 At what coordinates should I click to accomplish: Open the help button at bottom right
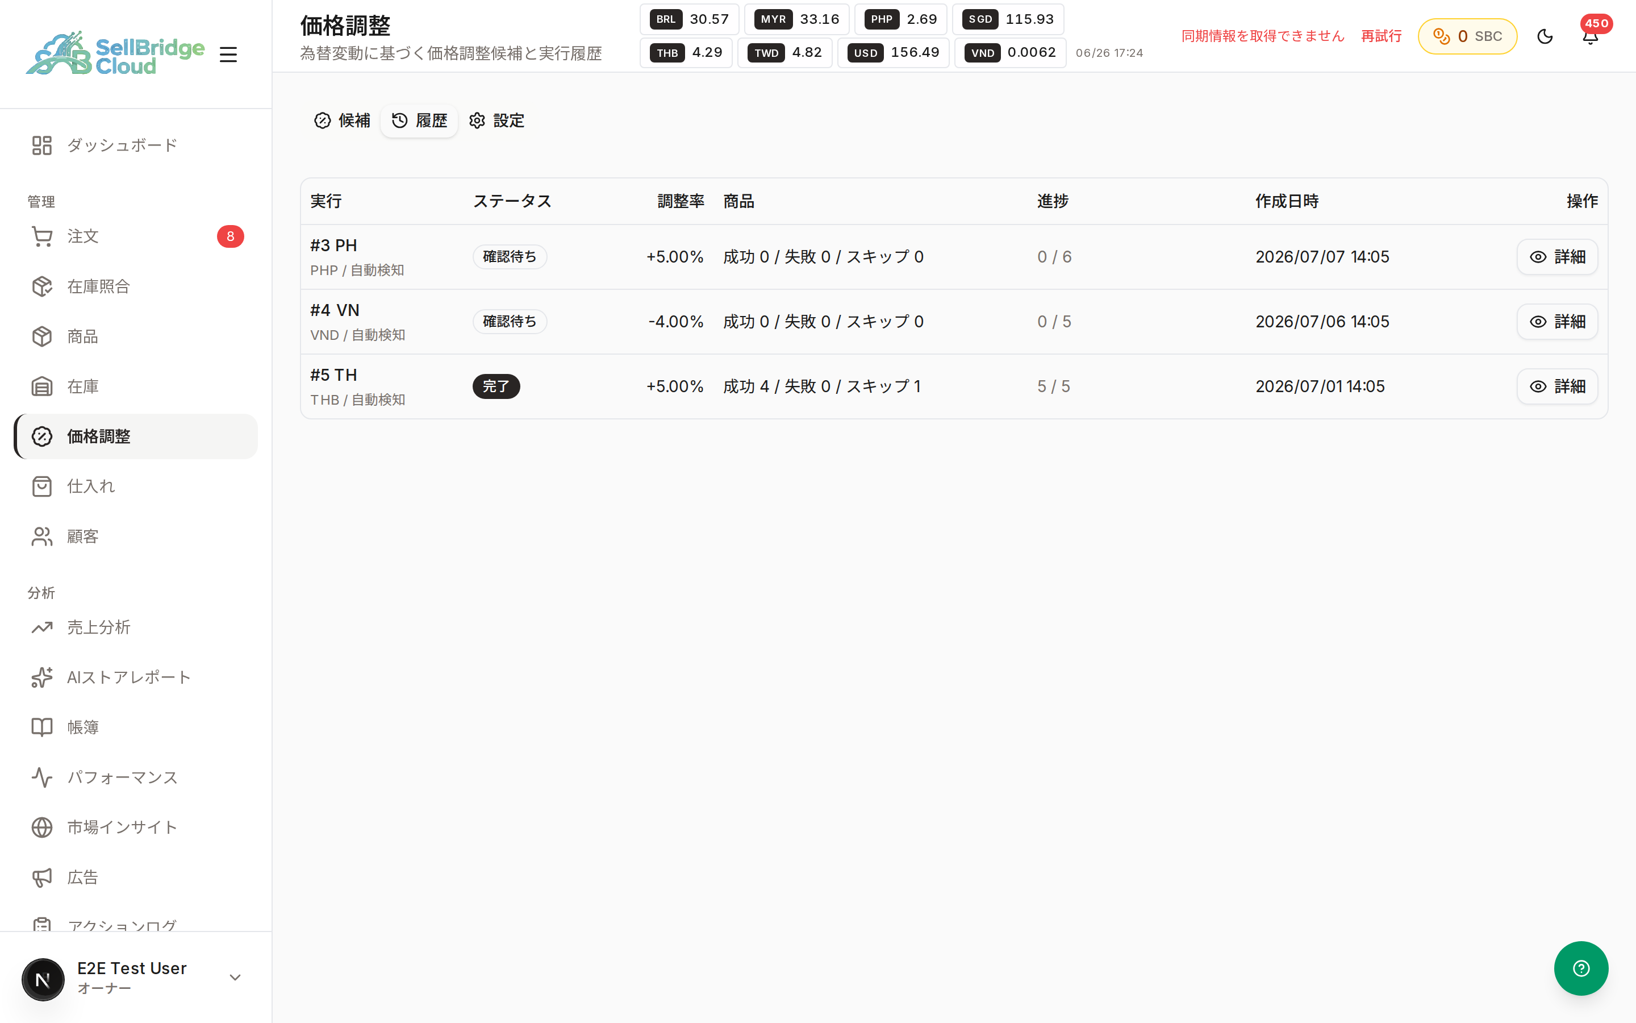[x=1580, y=968]
